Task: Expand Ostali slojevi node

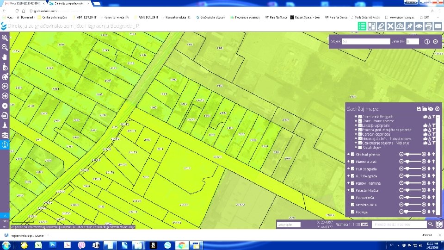Action: (x=356, y=147)
